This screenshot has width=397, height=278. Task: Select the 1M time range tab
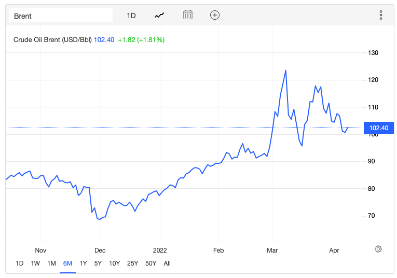[52, 263]
